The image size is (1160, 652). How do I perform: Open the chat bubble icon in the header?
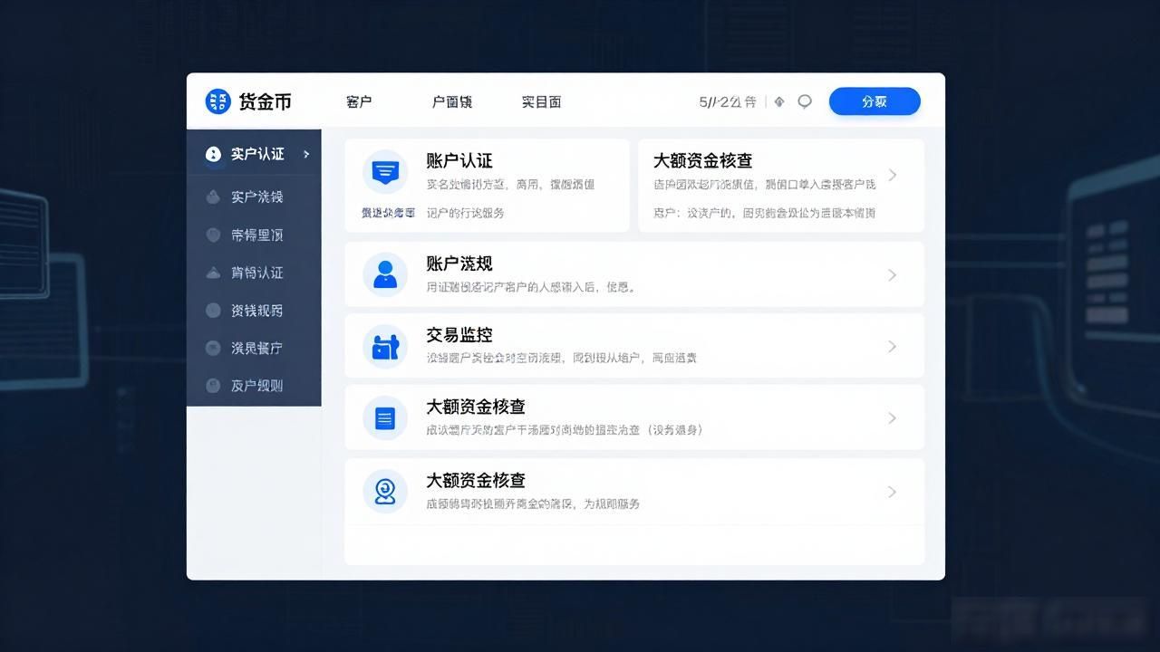click(x=805, y=101)
